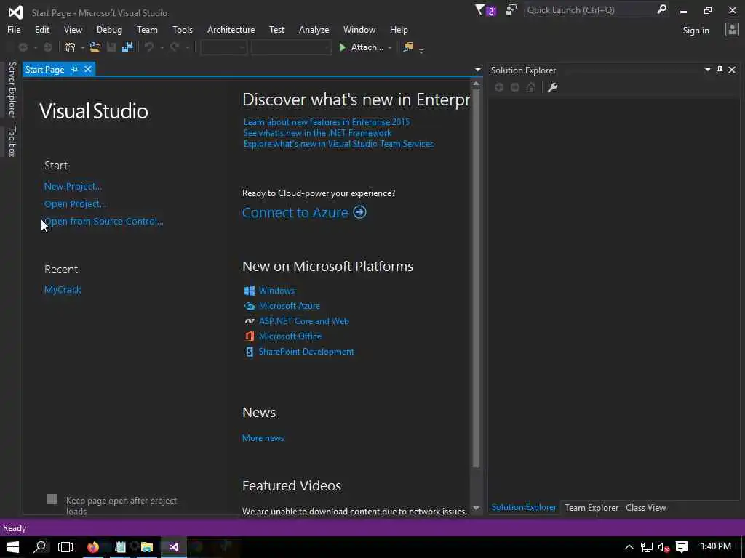
Task: Click the Save toolbar icon
Action: (111, 47)
